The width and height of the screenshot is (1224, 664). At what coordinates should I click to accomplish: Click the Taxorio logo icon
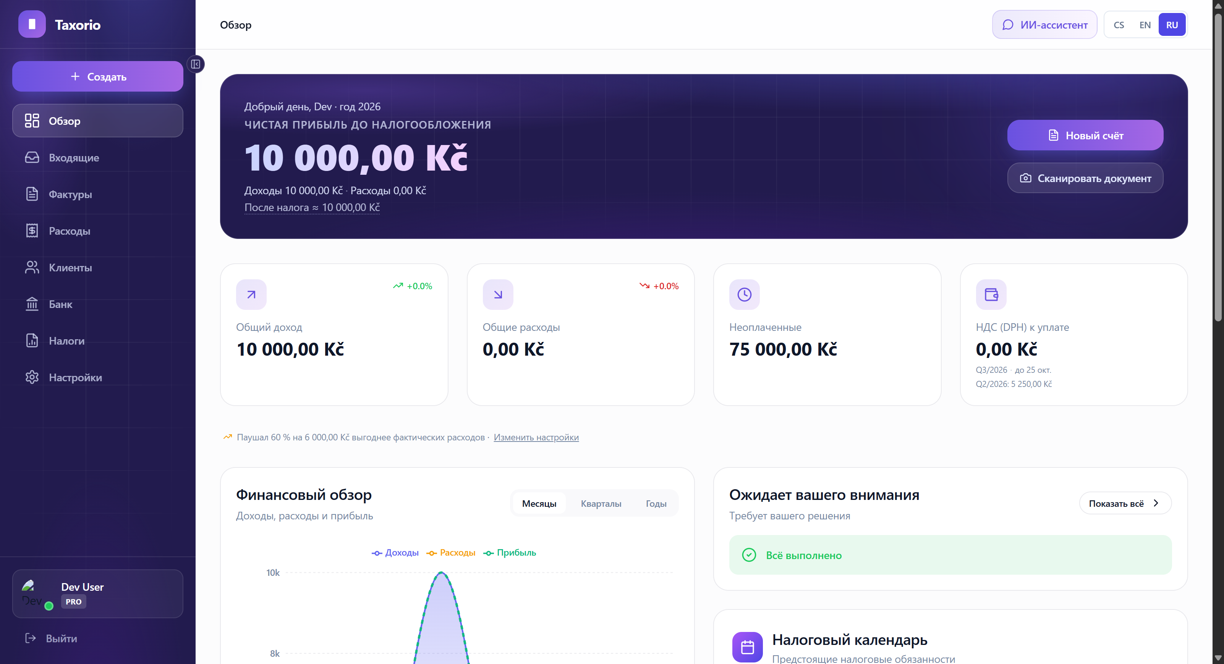point(32,24)
